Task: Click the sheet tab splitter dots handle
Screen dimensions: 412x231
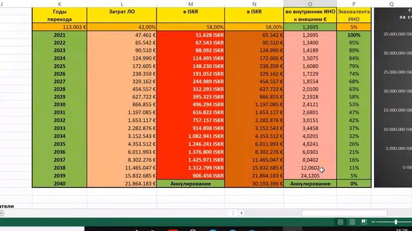Action: pos(233,213)
